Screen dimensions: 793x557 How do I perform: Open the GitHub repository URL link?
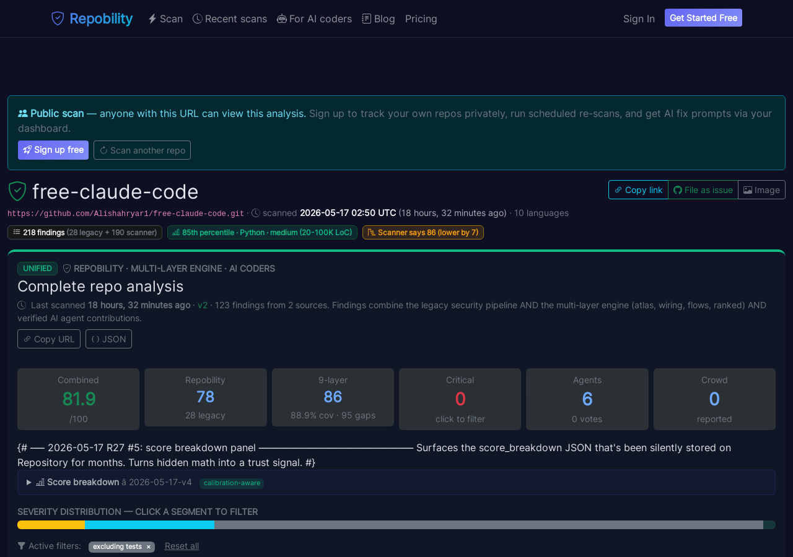coord(126,214)
